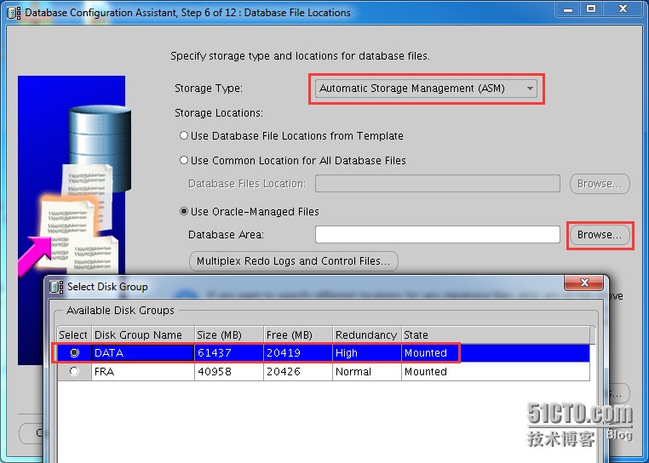Viewport: 649px width, 463px height.
Task: Open the Storage Type dropdown
Action: tap(426, 89)
